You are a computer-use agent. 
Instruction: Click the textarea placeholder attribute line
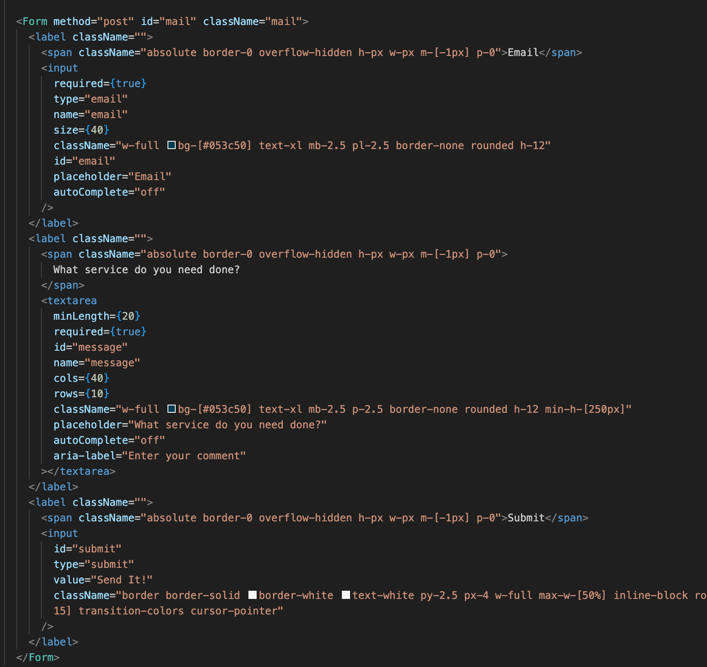click(190, 425)
